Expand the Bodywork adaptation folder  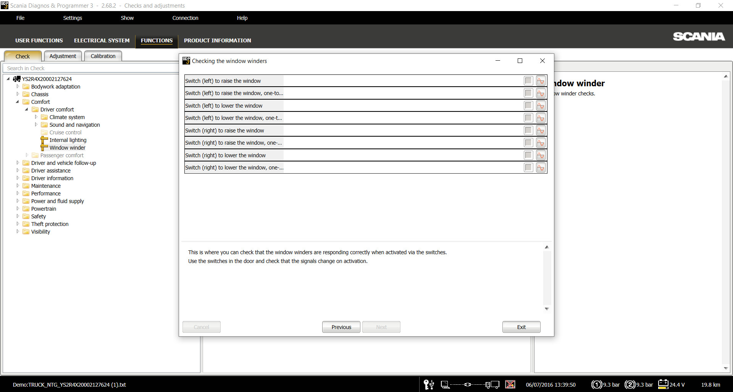(x=18, y=87)
